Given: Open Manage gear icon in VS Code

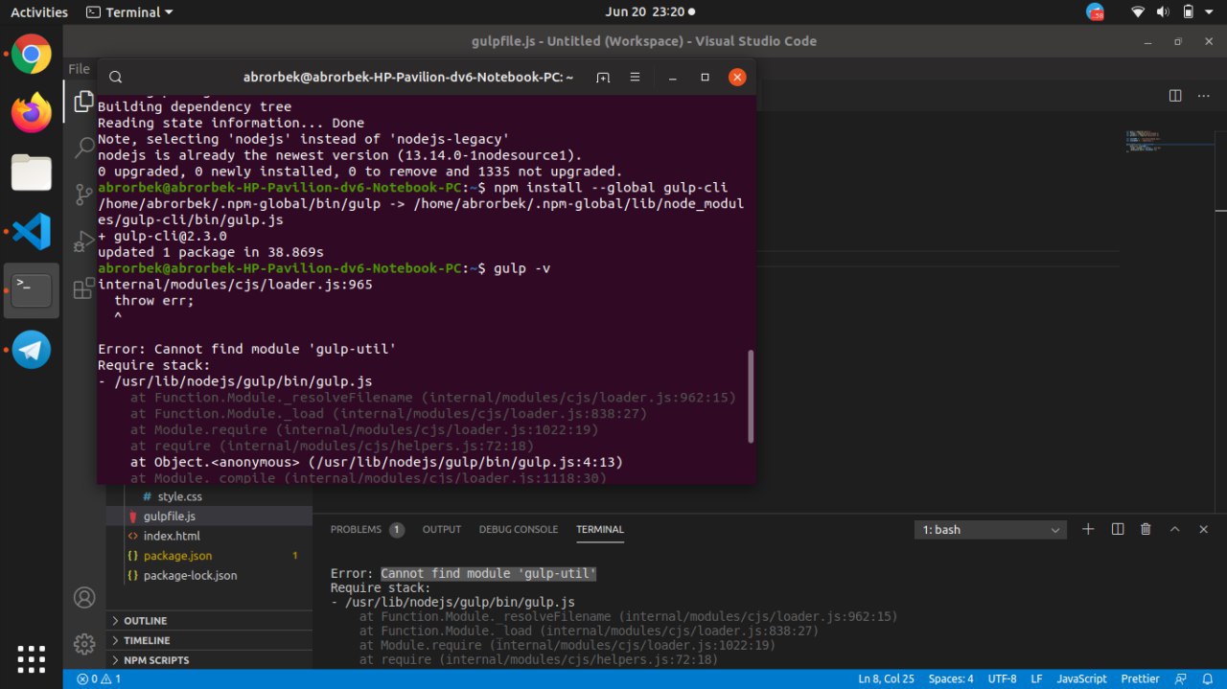Looking at the screenshot, I should click(84, 644).
